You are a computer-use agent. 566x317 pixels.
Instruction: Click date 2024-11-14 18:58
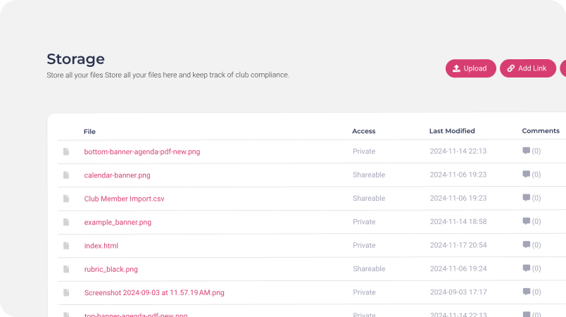tap(458, 222)
